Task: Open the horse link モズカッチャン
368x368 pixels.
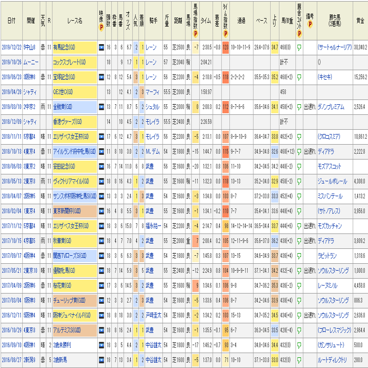Action: pos(330,226)
